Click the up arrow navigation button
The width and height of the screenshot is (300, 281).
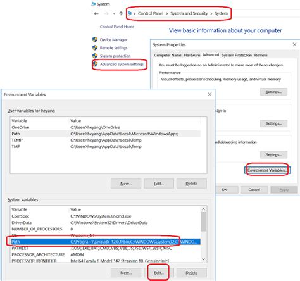[121, 13]
